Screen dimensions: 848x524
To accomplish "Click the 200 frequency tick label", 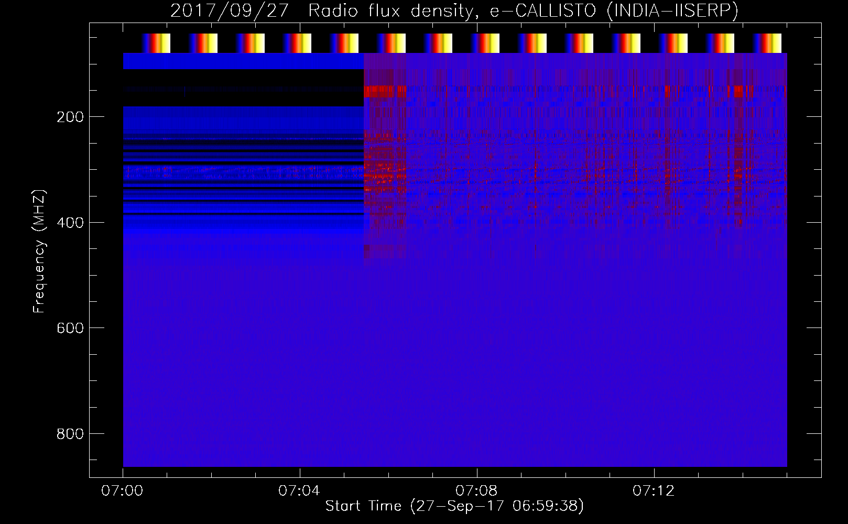I will click(x=70, y=117).
